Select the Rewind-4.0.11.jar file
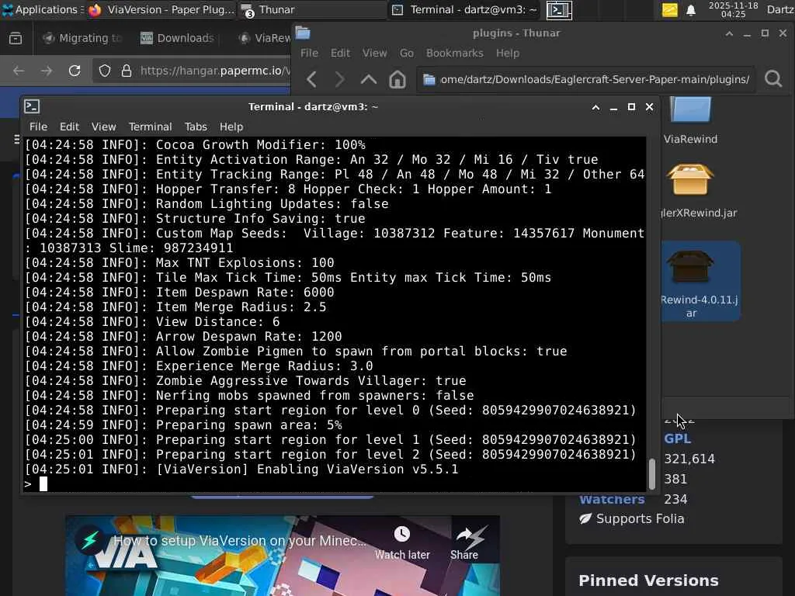The height and width of the screenshot is (596, 795). 700,281
